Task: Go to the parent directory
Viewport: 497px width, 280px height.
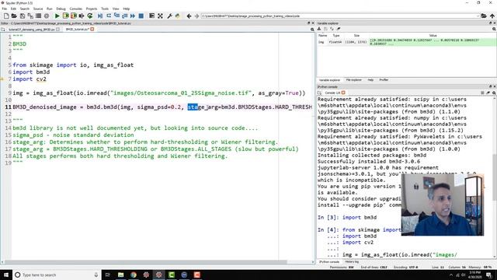Action: pos(492,16)
